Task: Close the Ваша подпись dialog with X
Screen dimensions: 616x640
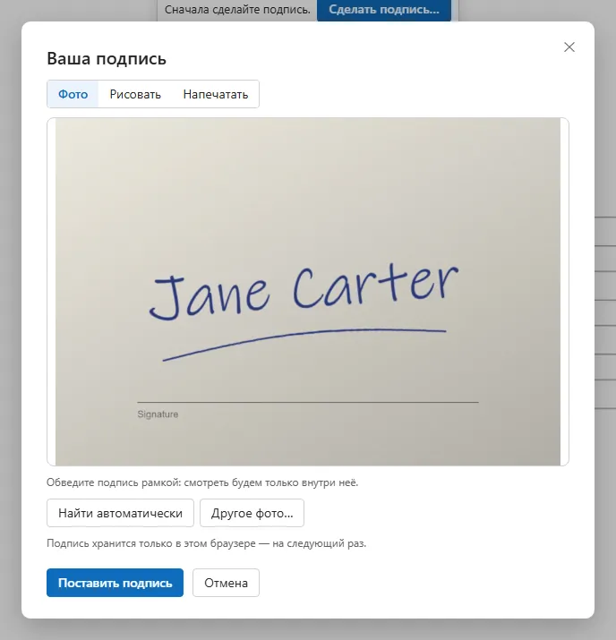Action: (569, 47)
